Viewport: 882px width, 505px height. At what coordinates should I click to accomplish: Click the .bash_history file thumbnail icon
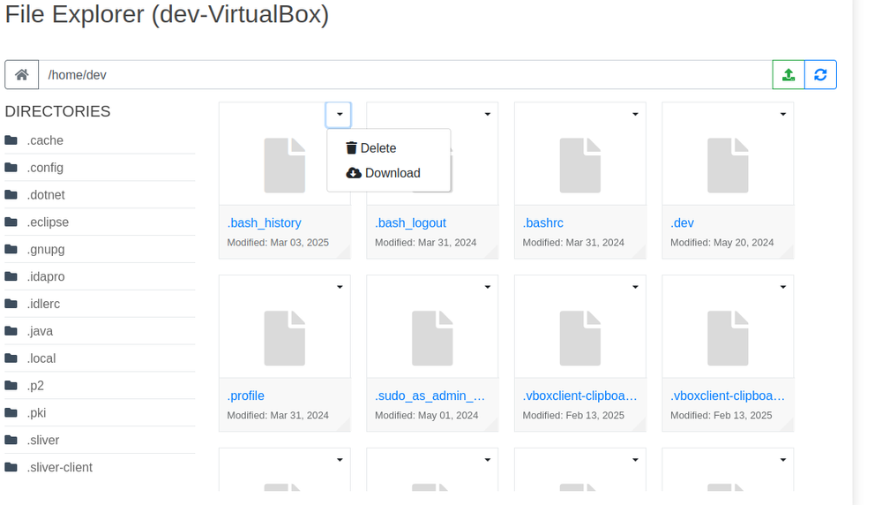285,165
